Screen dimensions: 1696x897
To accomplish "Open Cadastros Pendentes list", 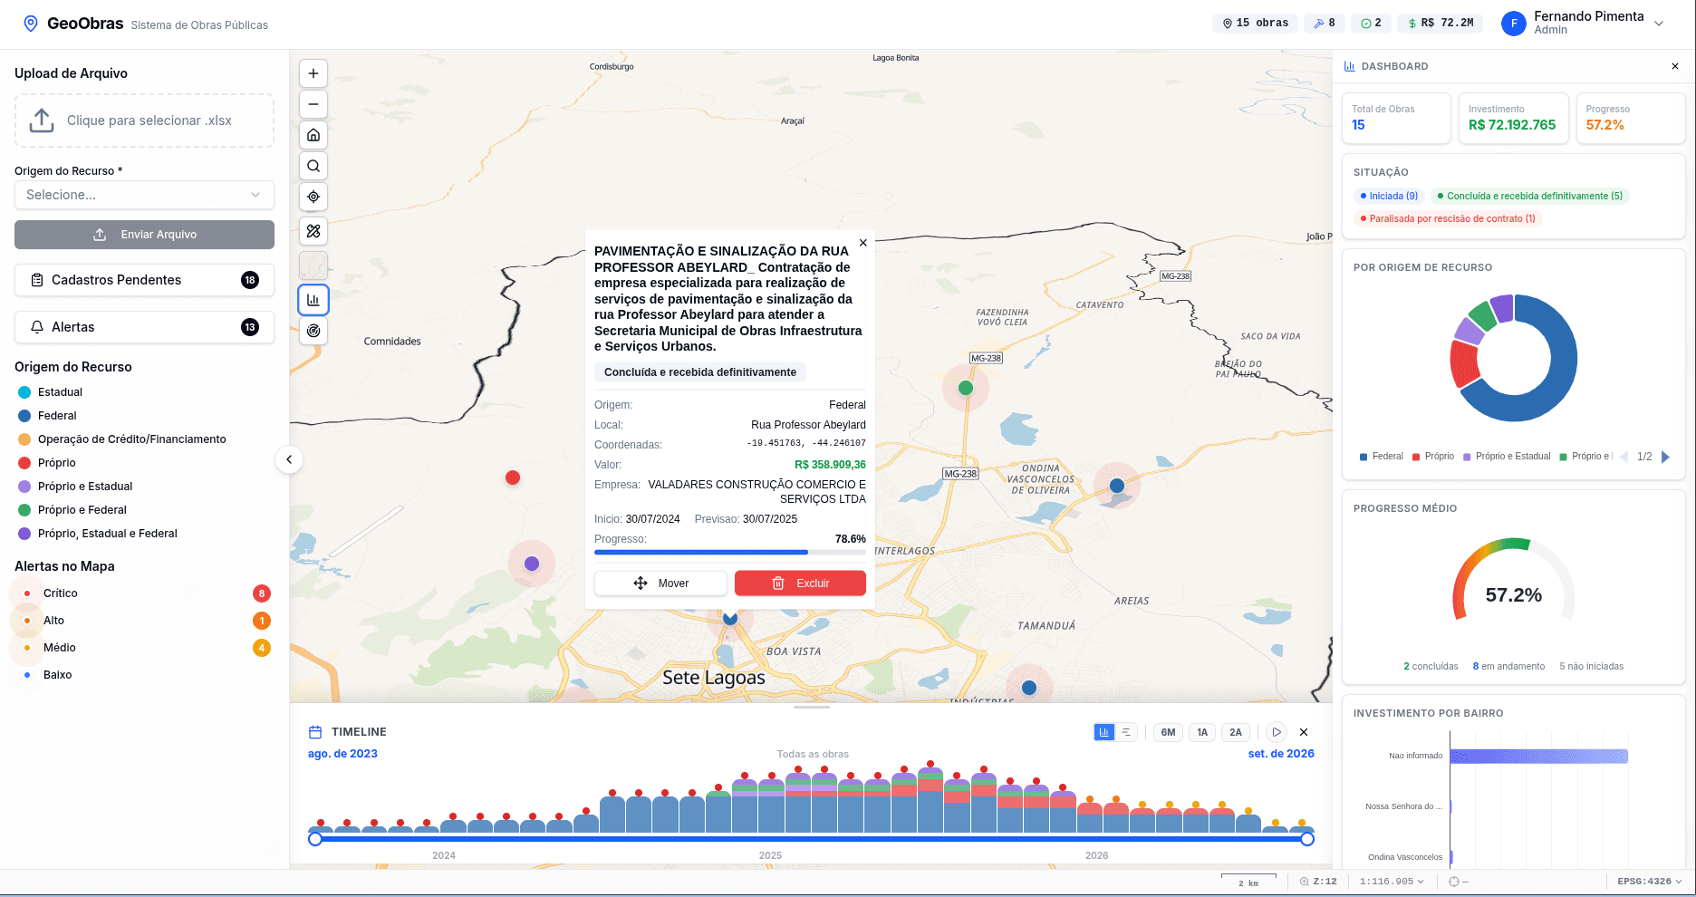I will 144,280.
